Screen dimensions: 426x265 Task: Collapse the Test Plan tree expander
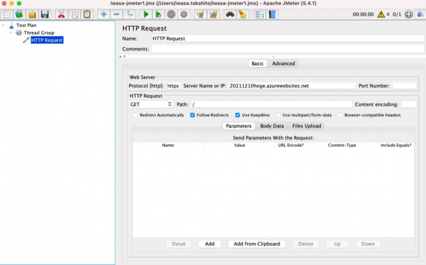tap(3, 25)
